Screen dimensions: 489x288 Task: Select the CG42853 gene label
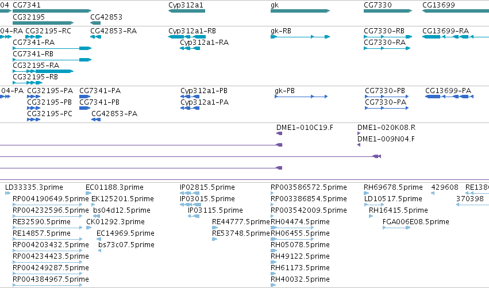click(106, 17)
